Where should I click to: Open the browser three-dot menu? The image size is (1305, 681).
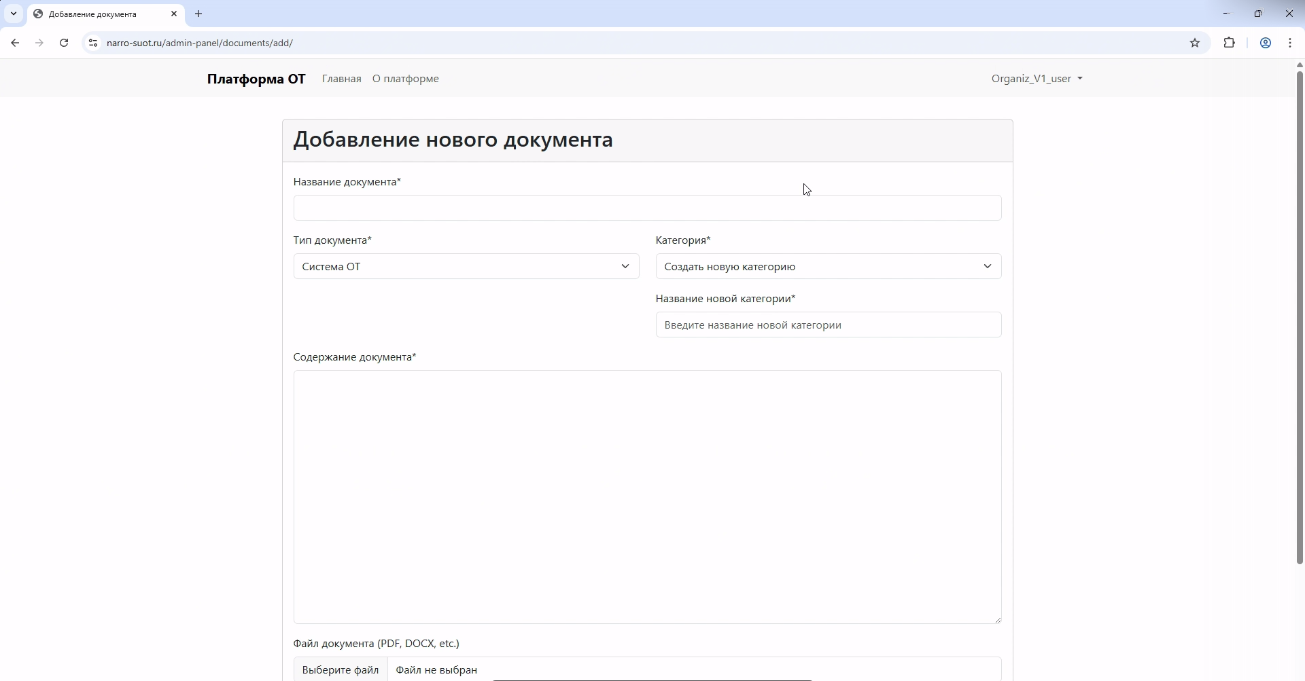[x=1291, y=43]
